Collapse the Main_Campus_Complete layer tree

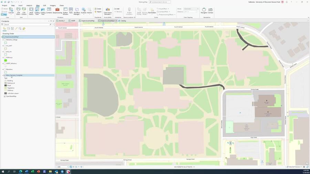[3, 75]
